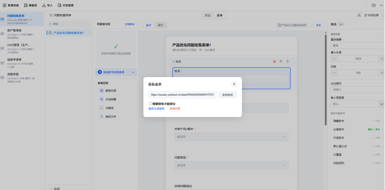
Task: Switch to the 表单 tab
Action: point(219,15)
